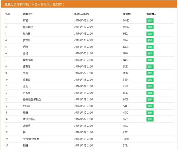Screen dimensions: 178x150
Task: Click the vote count 8594
Action: [x=126, y=47]
